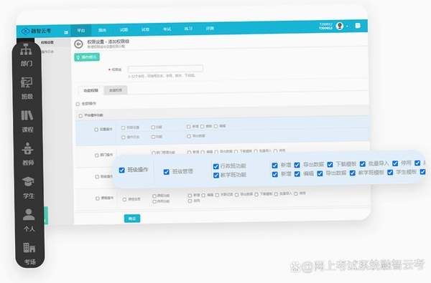Screen dimensions: 431x283
Task: Open the 教师 section in the dark sidebar
Action: [28, 154]
